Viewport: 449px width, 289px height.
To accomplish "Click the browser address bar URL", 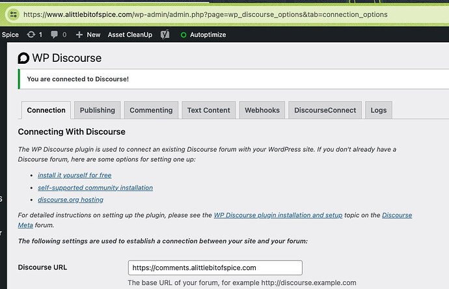I will click(x=206, y=14).
